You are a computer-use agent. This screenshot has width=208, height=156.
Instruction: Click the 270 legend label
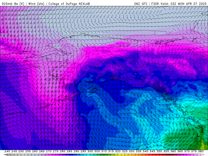[x=49, y=151]
